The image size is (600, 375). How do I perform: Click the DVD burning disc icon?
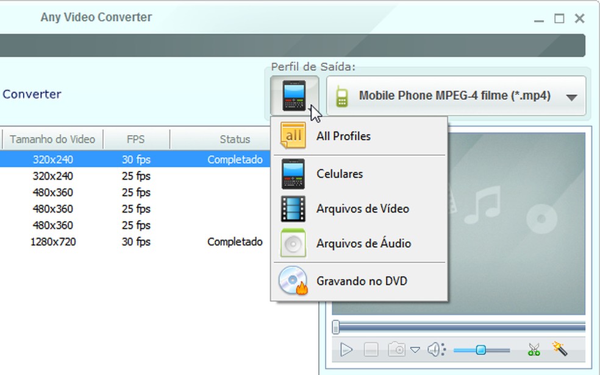coord(293,281)
